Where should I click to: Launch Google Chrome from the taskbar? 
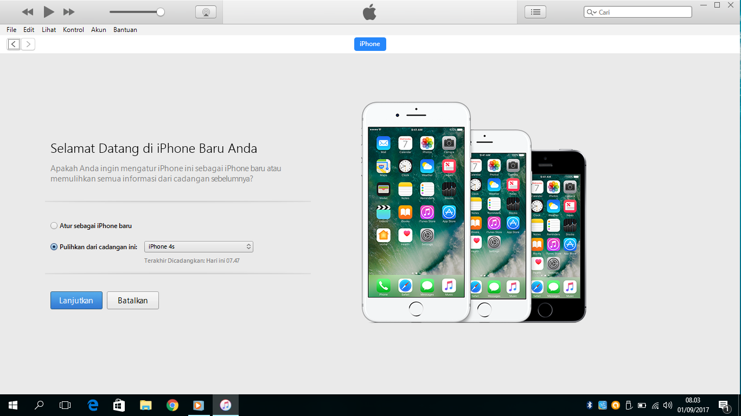point(173,405)
